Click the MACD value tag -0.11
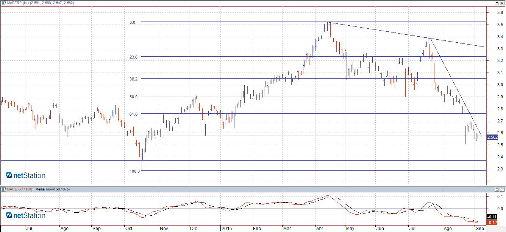The image size is (506, 232). (492, 217)
